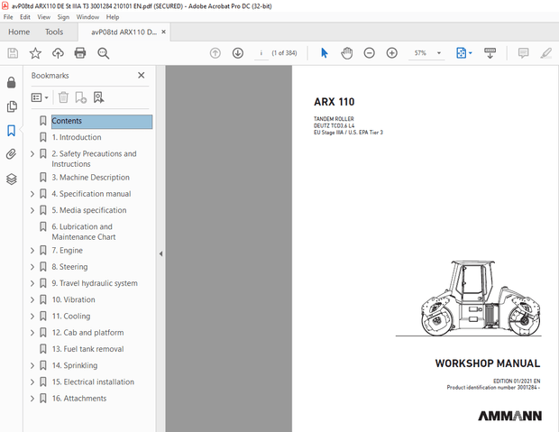Viewport: 559px width, 432px height.
Task: Switch to the Tools tab
Action: pos(54,32)
